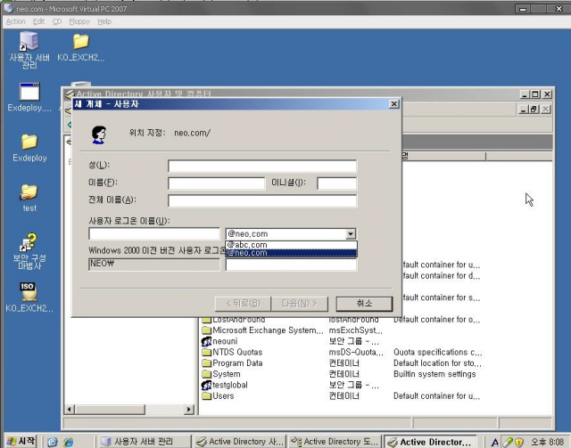Click Default location for sto... description
The width and height of the screenshot is (571, 448).
pyautogui.click(x=437, y=362)
